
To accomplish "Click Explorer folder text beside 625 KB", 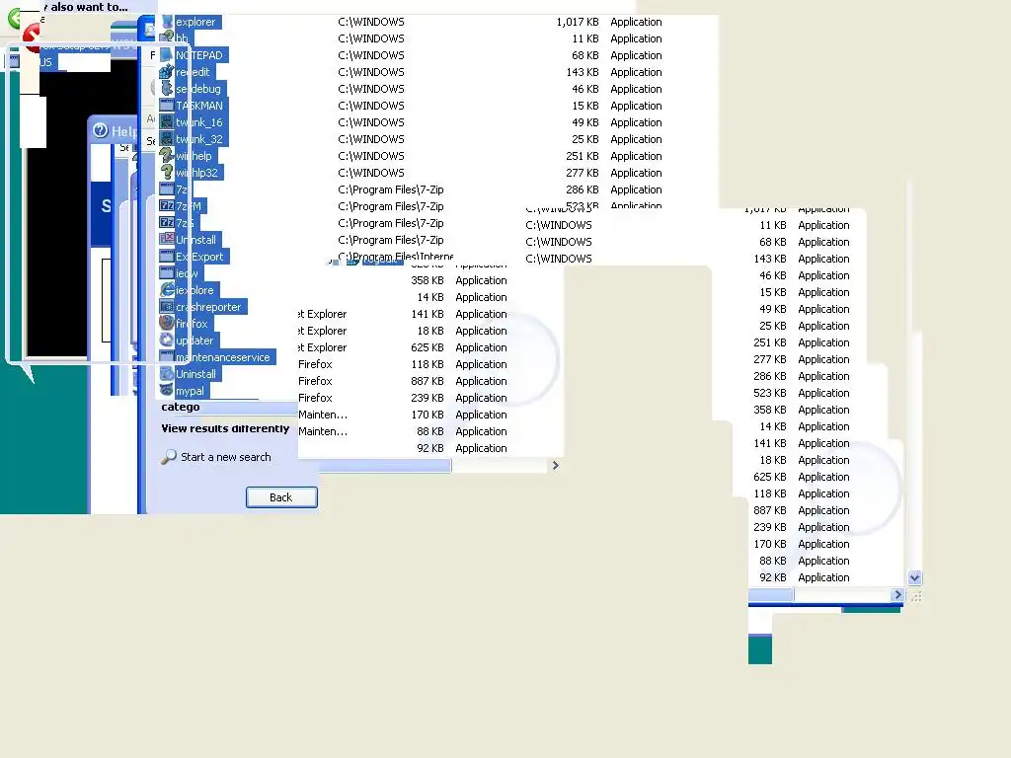I will tap(323, 347).
